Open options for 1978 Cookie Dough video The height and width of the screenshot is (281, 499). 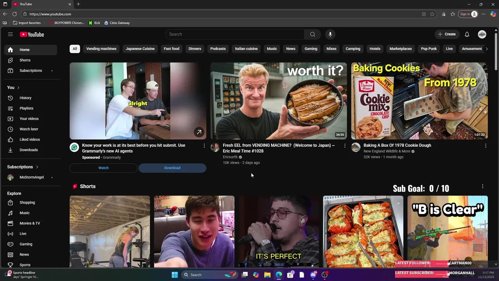click(485, 146)
